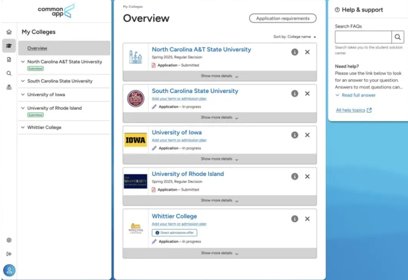
Task: Open the Common App document icon
Action: coord(9,60)
